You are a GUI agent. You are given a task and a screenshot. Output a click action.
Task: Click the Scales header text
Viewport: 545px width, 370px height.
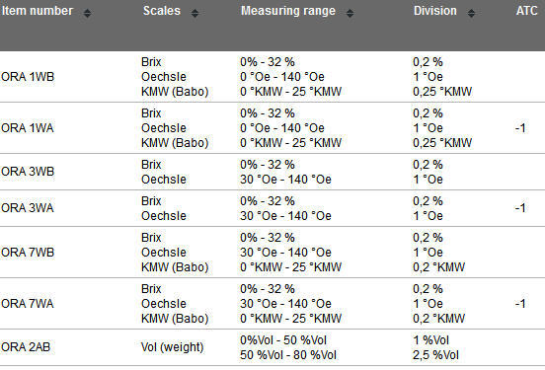[162, 11]
